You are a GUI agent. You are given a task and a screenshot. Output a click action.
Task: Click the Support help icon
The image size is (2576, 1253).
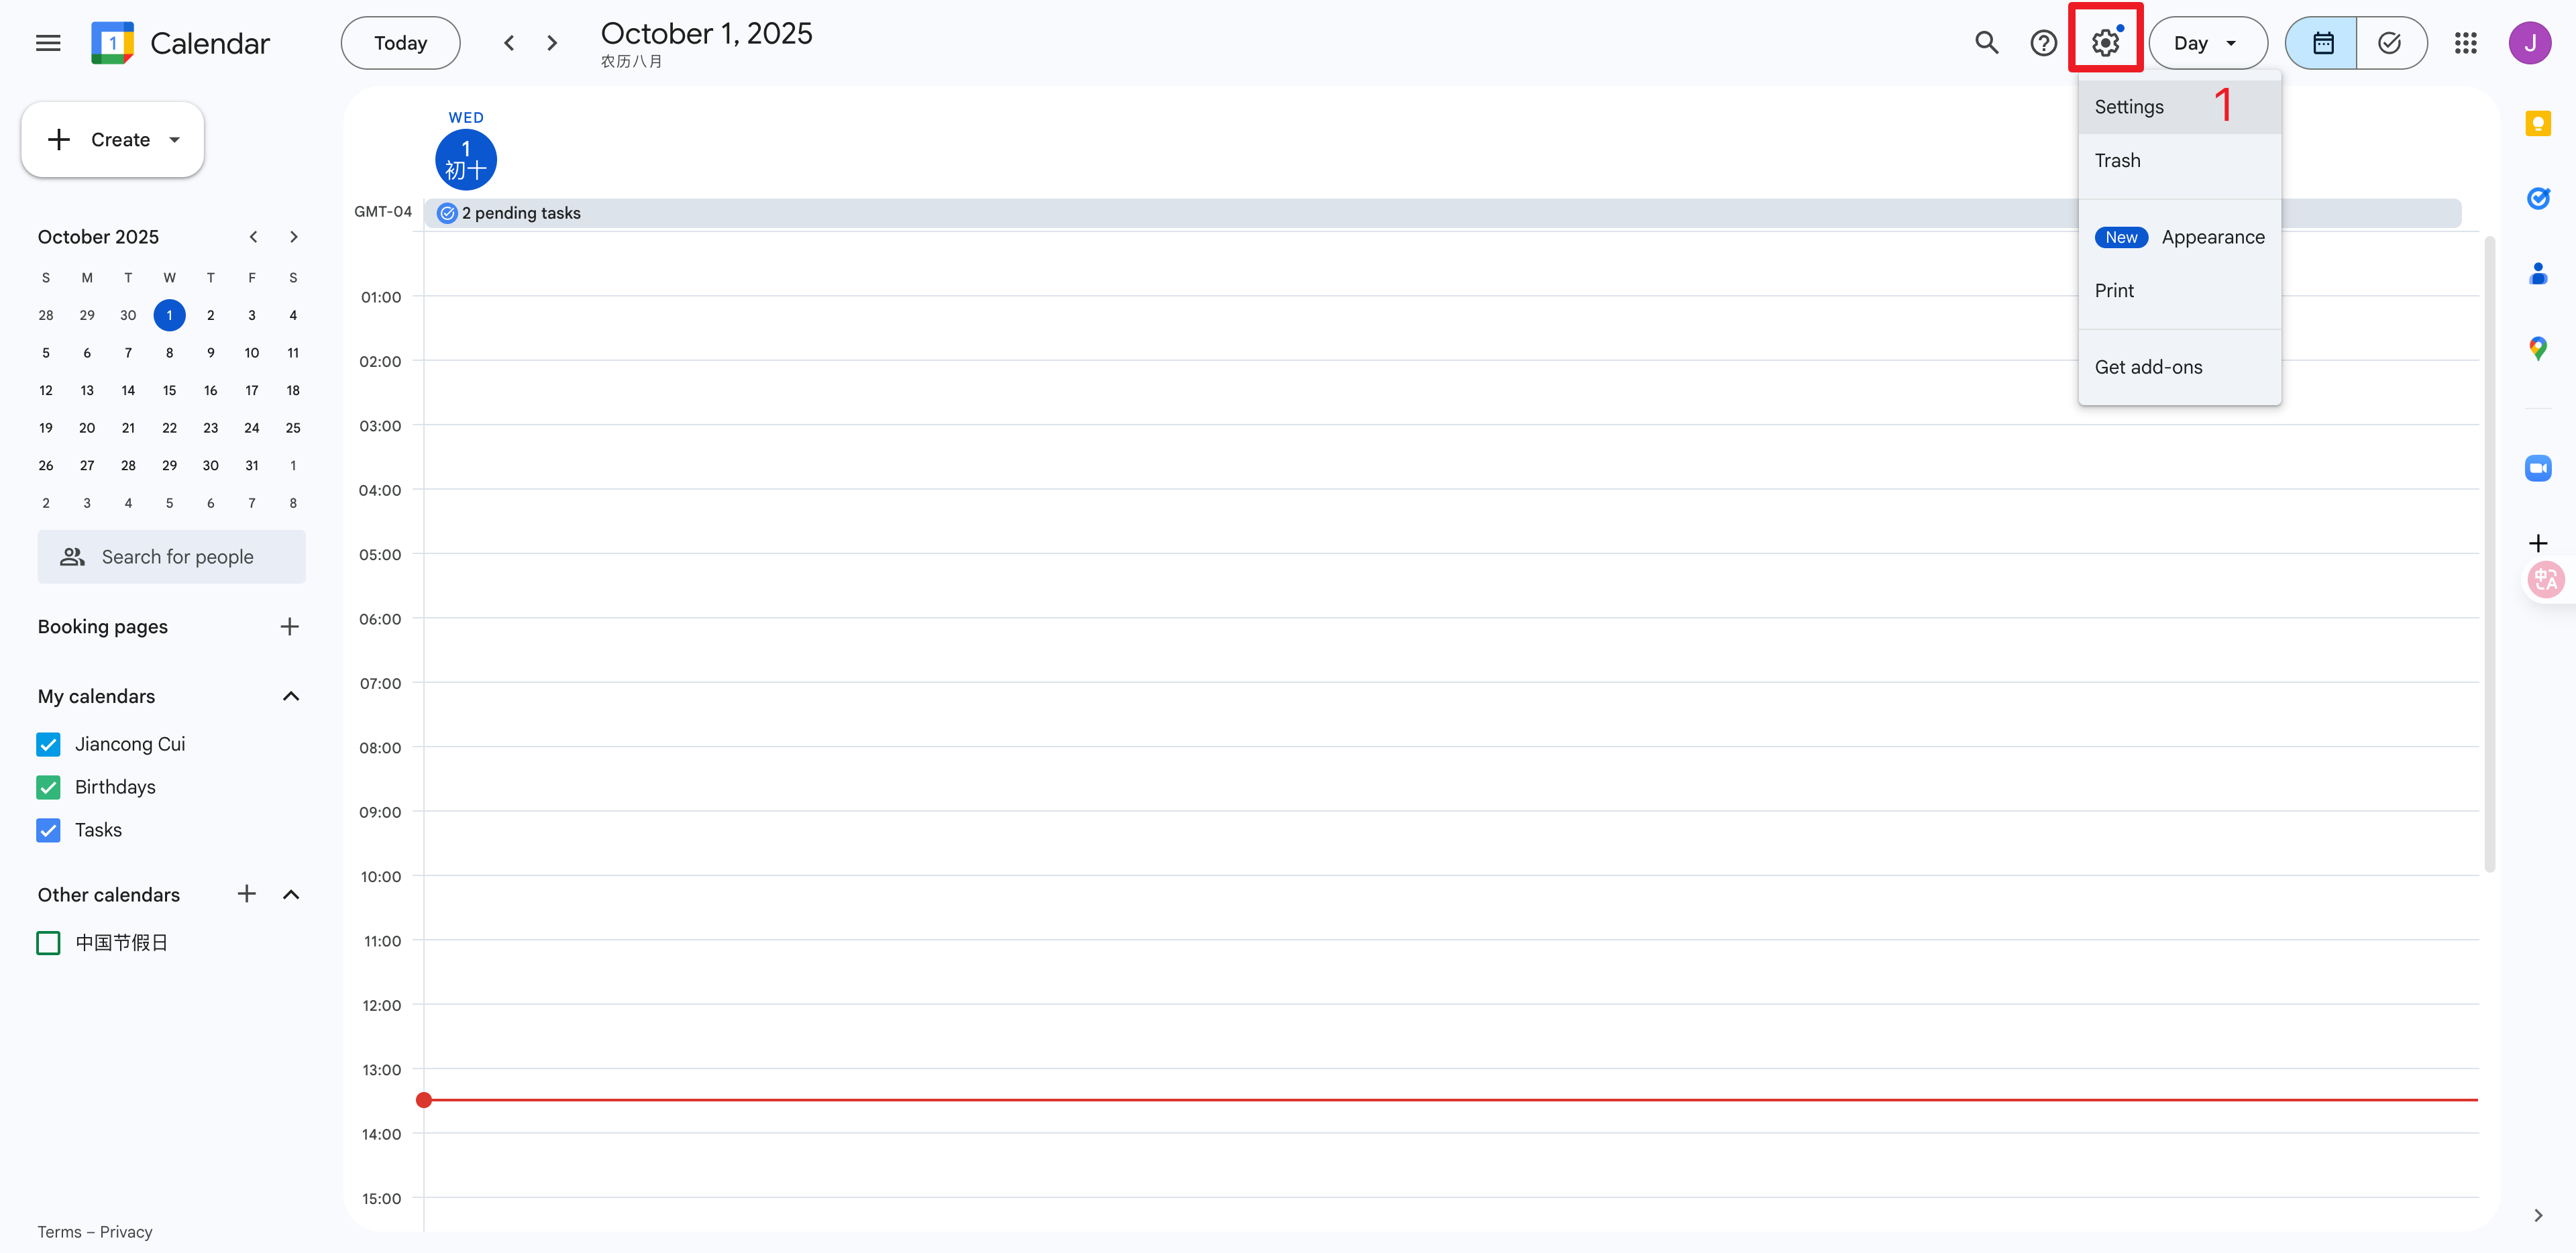2043,43
